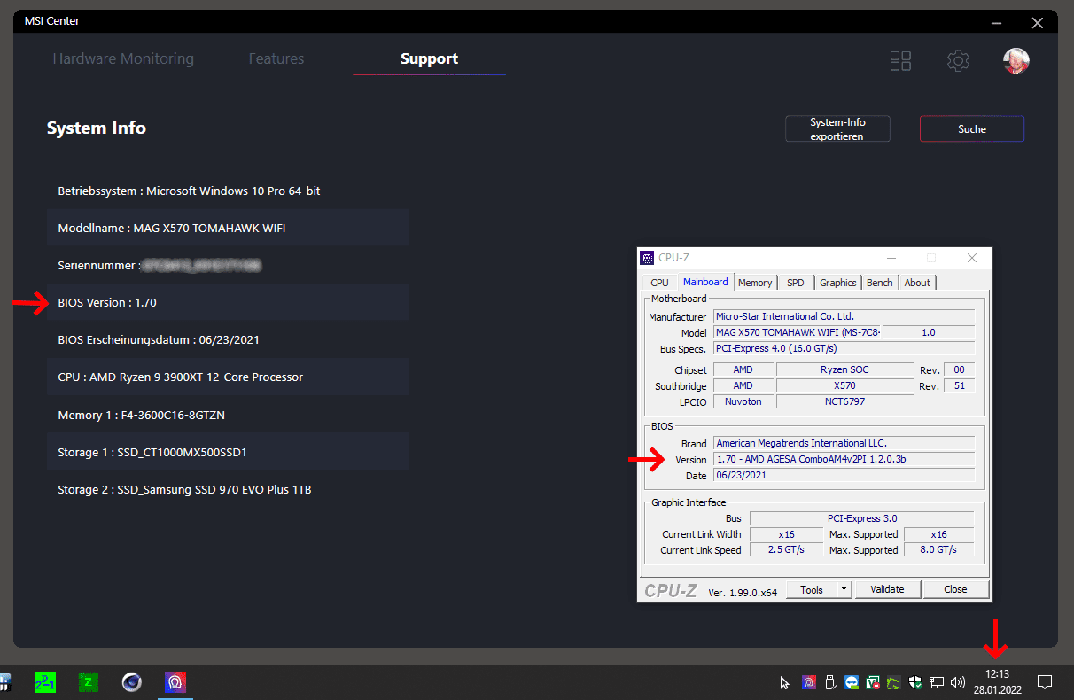Click the dark green sketch tray icon

pos(895,682)
